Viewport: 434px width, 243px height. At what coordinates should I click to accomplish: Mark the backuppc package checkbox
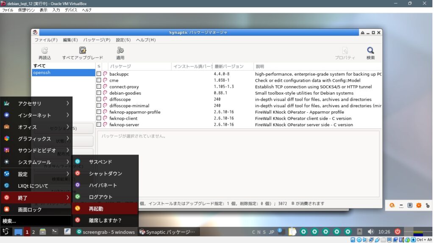98,74
